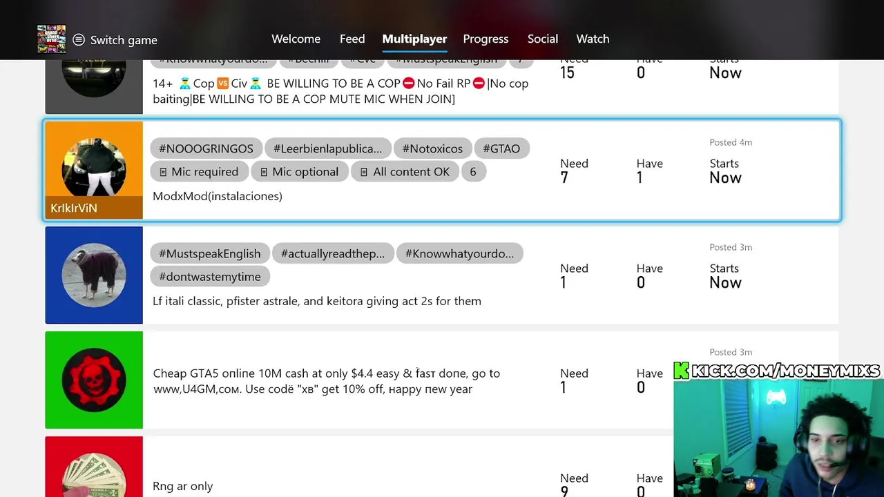This screenshot has width=884, height=497.
Task: Select the Multiplayer tab
Action: 414,39
